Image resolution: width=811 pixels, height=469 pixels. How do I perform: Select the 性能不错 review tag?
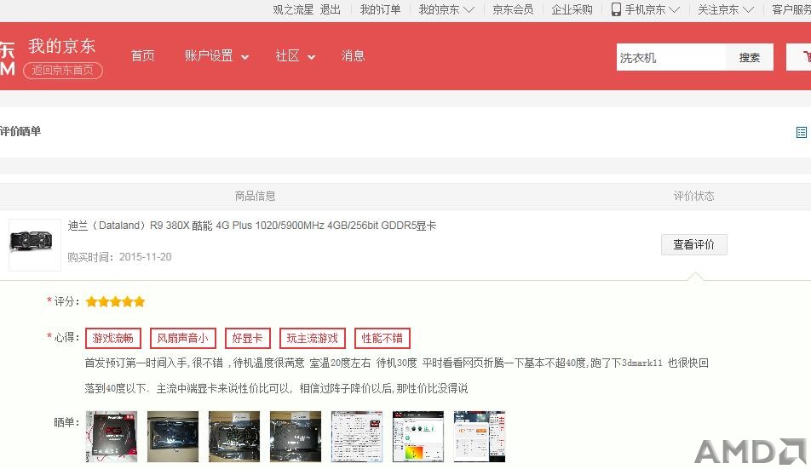coord(382,338)
